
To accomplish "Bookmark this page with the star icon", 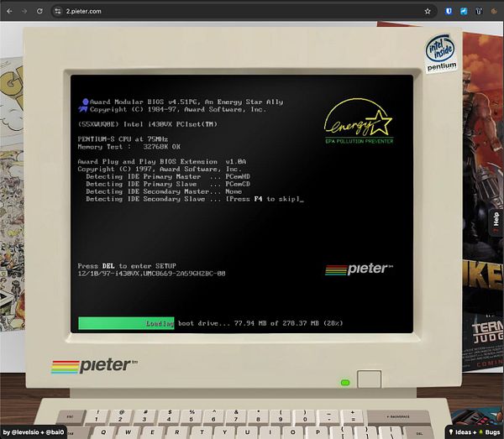I will coord(428,11).
